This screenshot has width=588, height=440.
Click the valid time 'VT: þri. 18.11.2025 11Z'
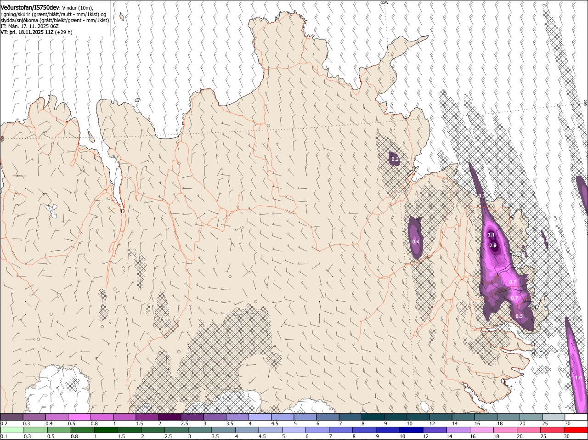27,32
